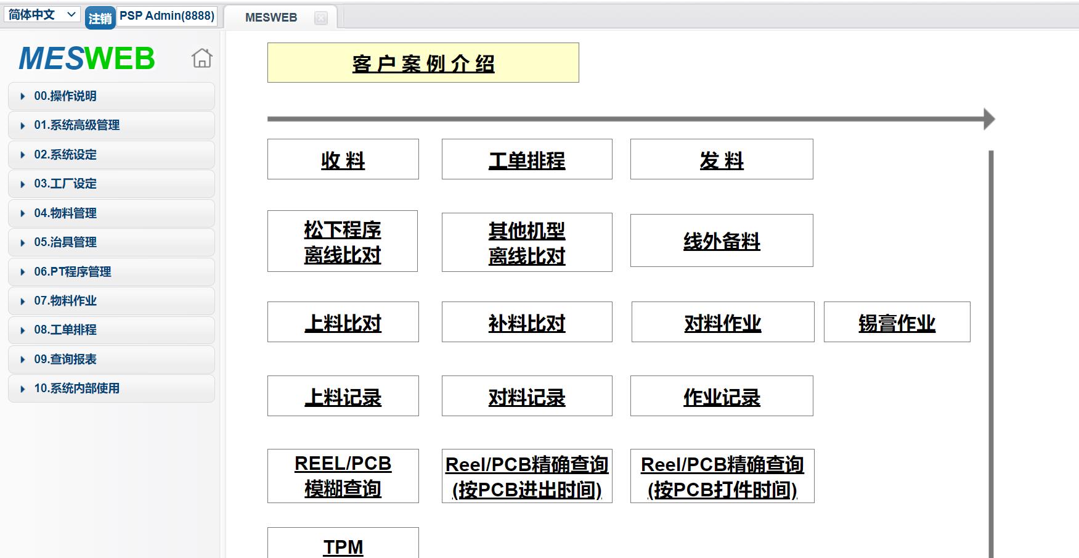1079x558 pixels.
Task: Expand 05.治具管理 menu
Action: pos(112,242)
